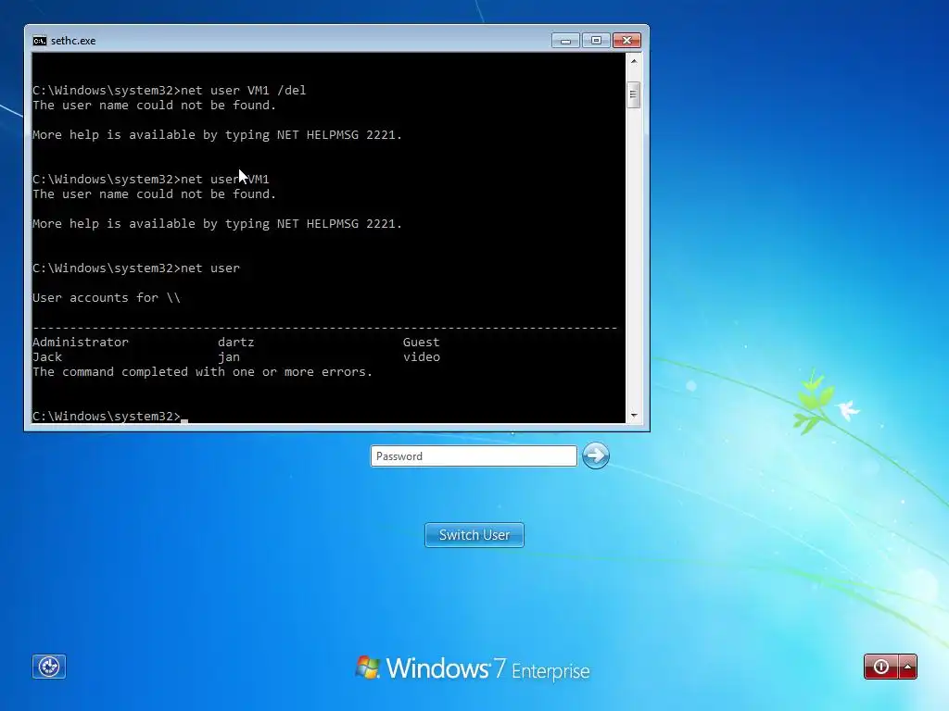Click the Password input field
The width and height of the screenshot is (949, 711).
(474, 455)
